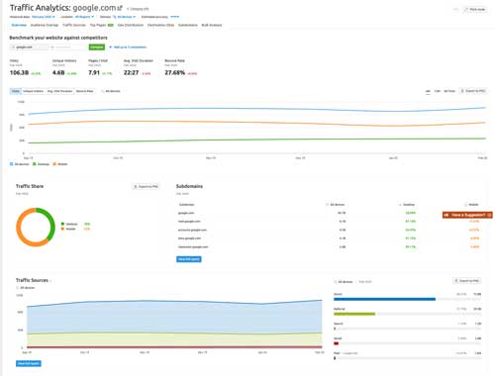Sort Subdomains table by Desktop column

click(x=407, y=205)
